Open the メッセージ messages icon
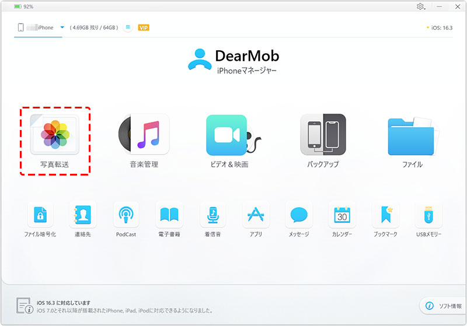This screenshot has width=467, height=326. coord(299,215)
